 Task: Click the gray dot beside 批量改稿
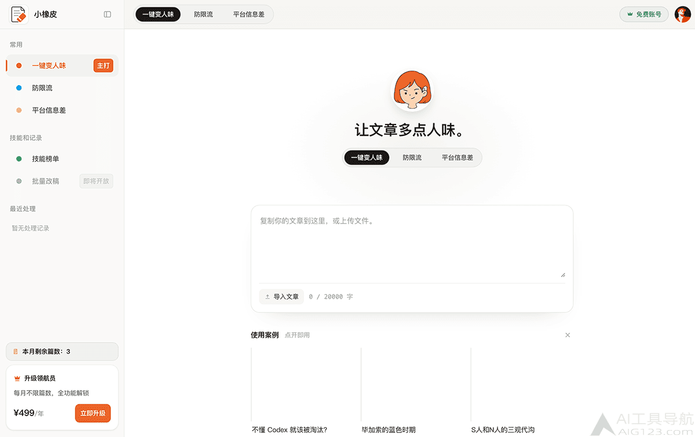(19, 181)
